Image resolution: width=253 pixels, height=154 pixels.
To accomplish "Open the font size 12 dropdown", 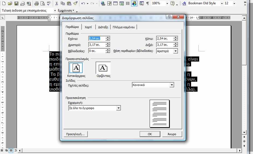I will (x=234, y=3).
